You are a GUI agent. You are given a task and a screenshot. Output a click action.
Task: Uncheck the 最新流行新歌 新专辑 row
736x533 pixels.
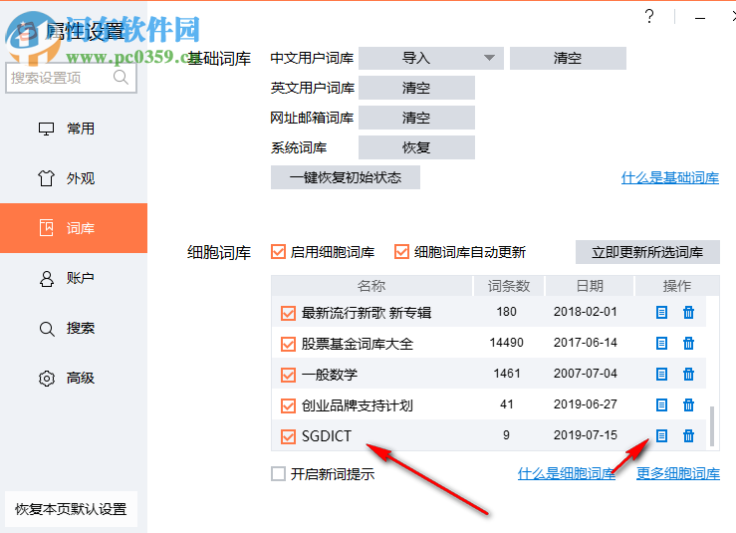[x=288, y=313]
